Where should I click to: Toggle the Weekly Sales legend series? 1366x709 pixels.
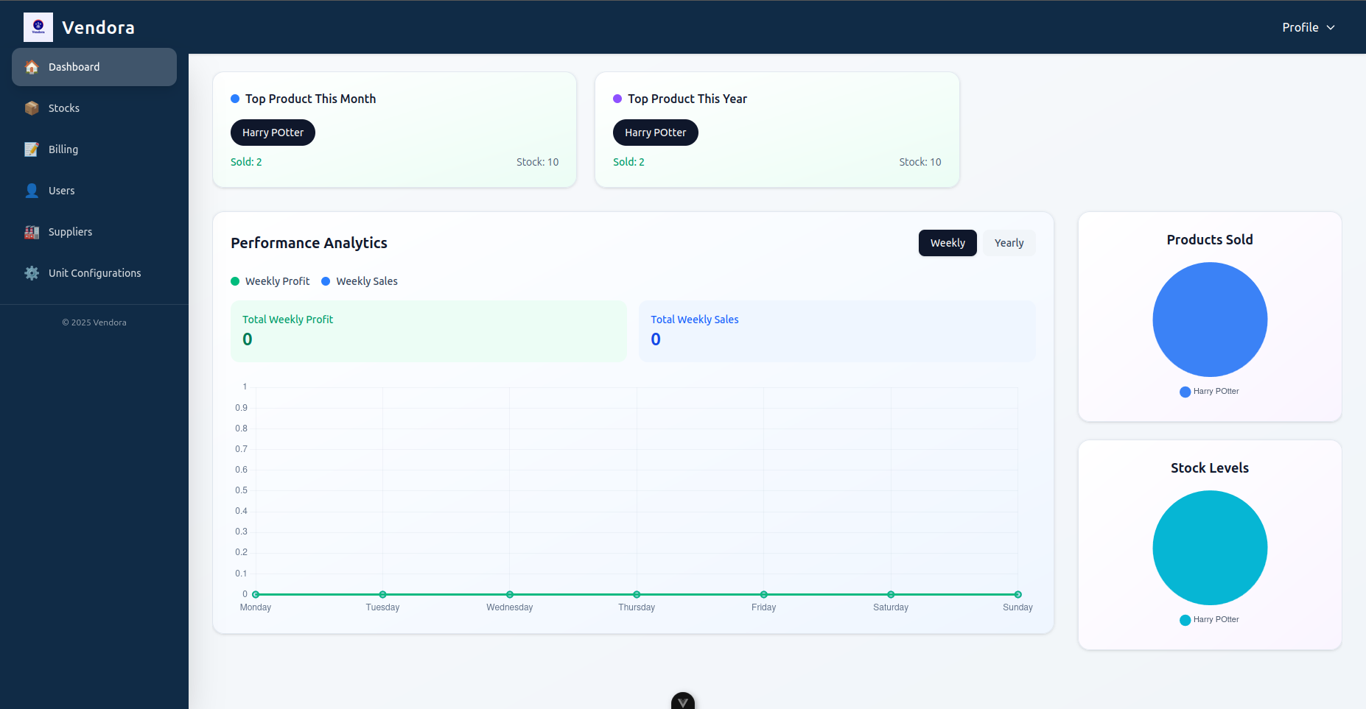pos(360,281)
